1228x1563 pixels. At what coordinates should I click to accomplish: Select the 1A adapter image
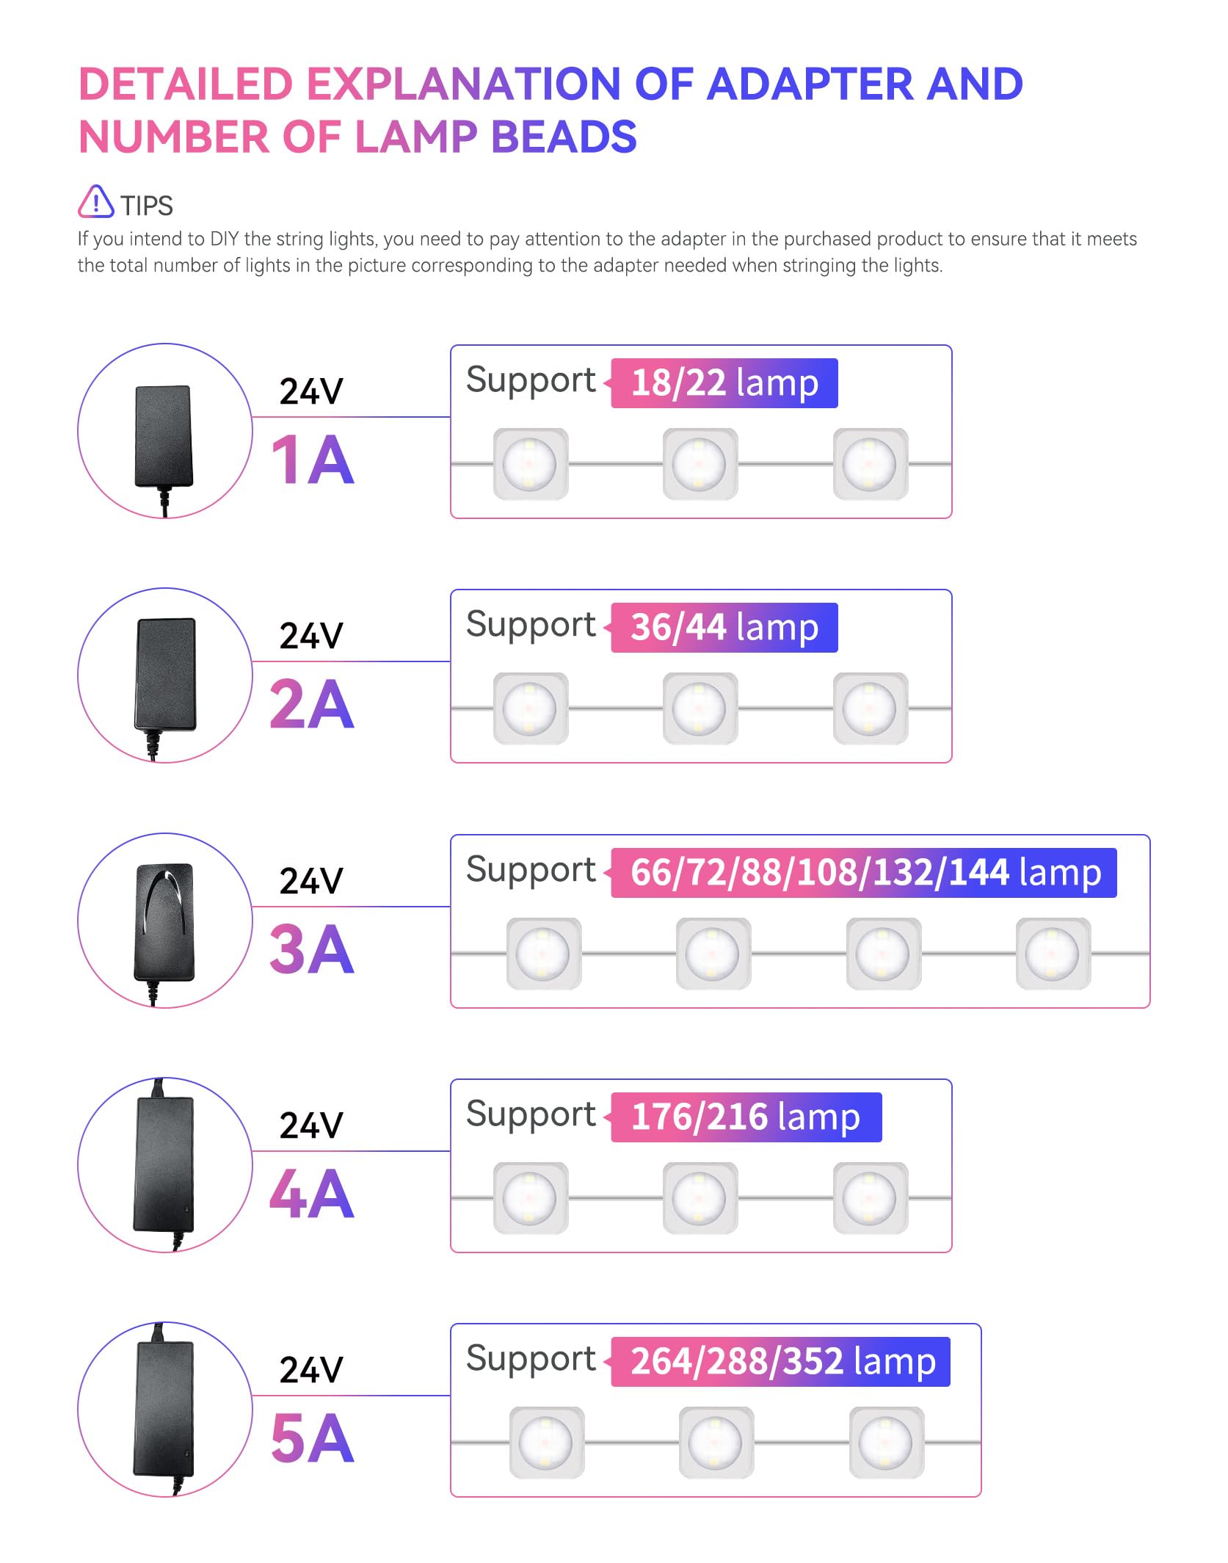165,431
